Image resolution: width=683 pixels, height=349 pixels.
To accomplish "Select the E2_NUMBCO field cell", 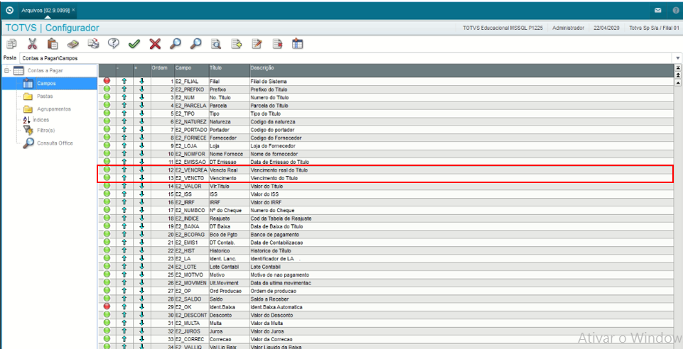I will 191,211.
